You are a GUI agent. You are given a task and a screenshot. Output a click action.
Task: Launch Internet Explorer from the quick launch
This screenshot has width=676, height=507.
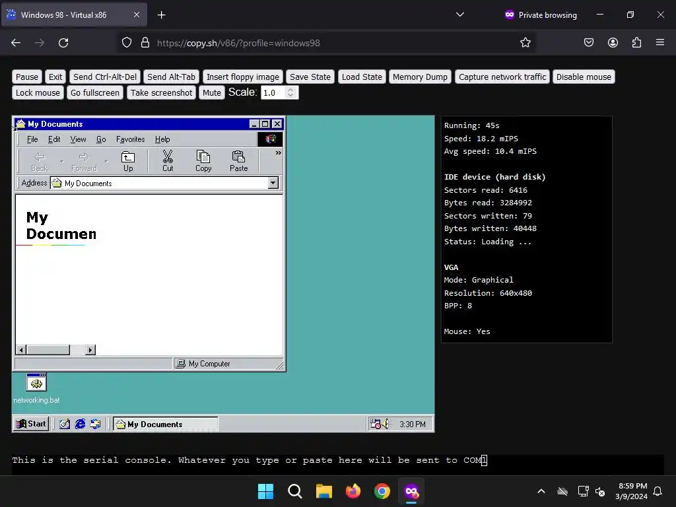click(x=80, y=424)
